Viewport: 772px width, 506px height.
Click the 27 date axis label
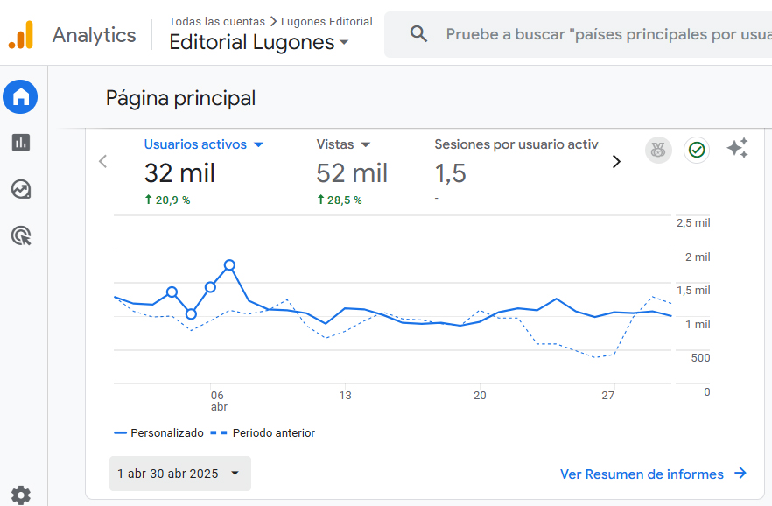point(608,395)
